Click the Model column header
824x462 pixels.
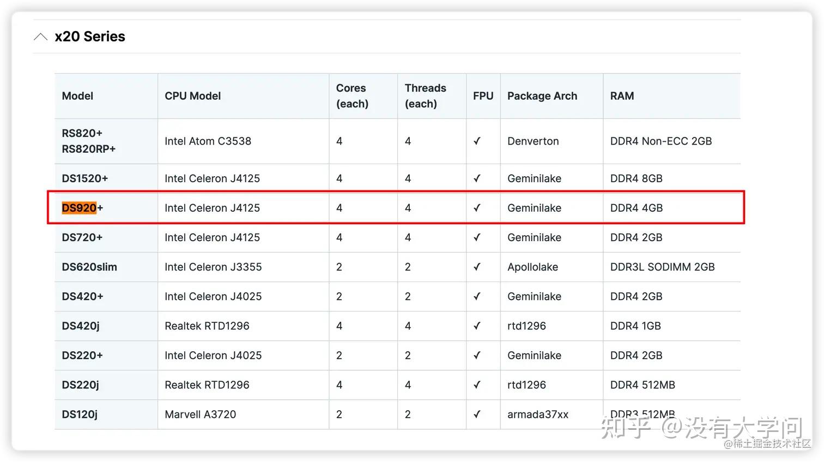pyautogui.click(x=77, y=96)
